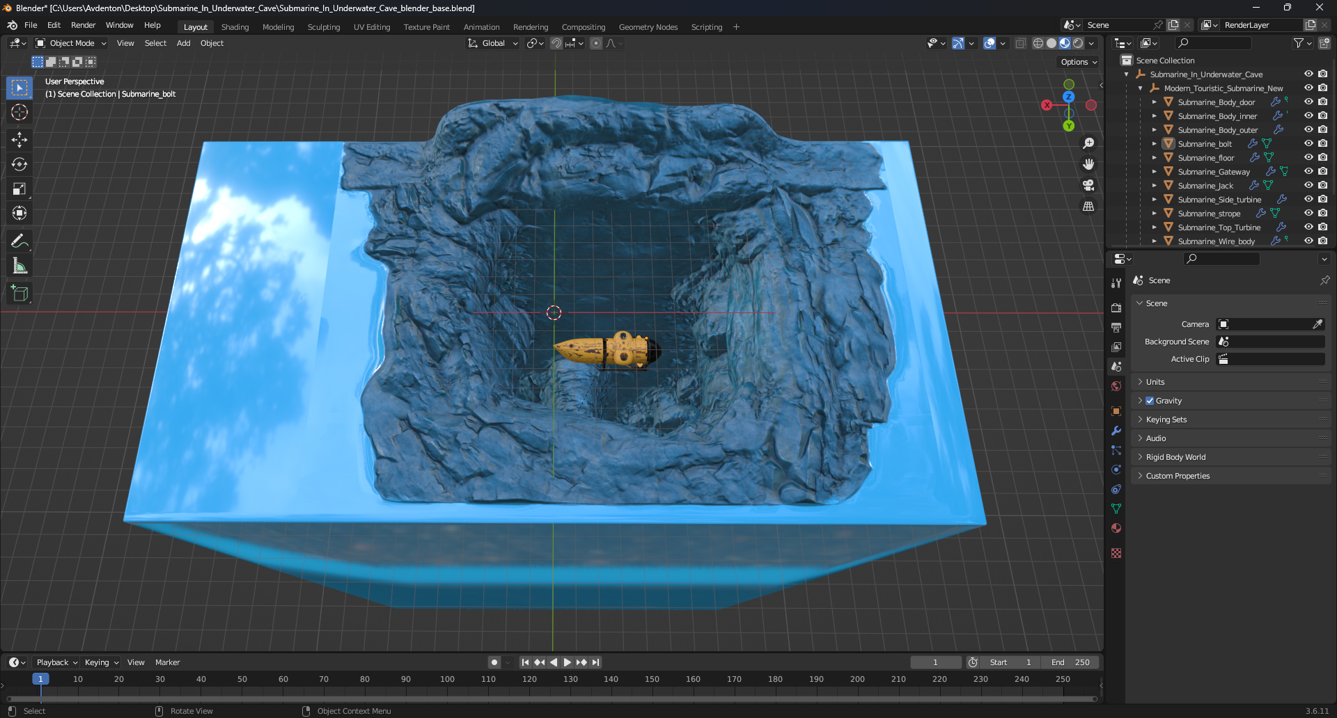Screen dimensions: 1337x718
Task: Click the zoom viewport magnifier icon
Action: [1088, 143]
